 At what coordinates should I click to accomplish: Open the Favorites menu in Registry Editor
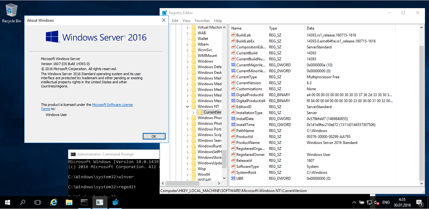pyautogui.click(x=202, y=21)
